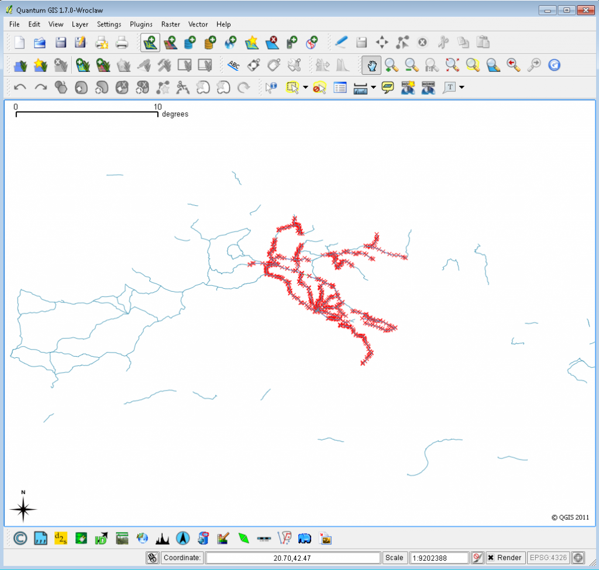Select the Identify Features tool
Image resolution: width=599 pixels, height=570 pixels.
pos(271,88)
